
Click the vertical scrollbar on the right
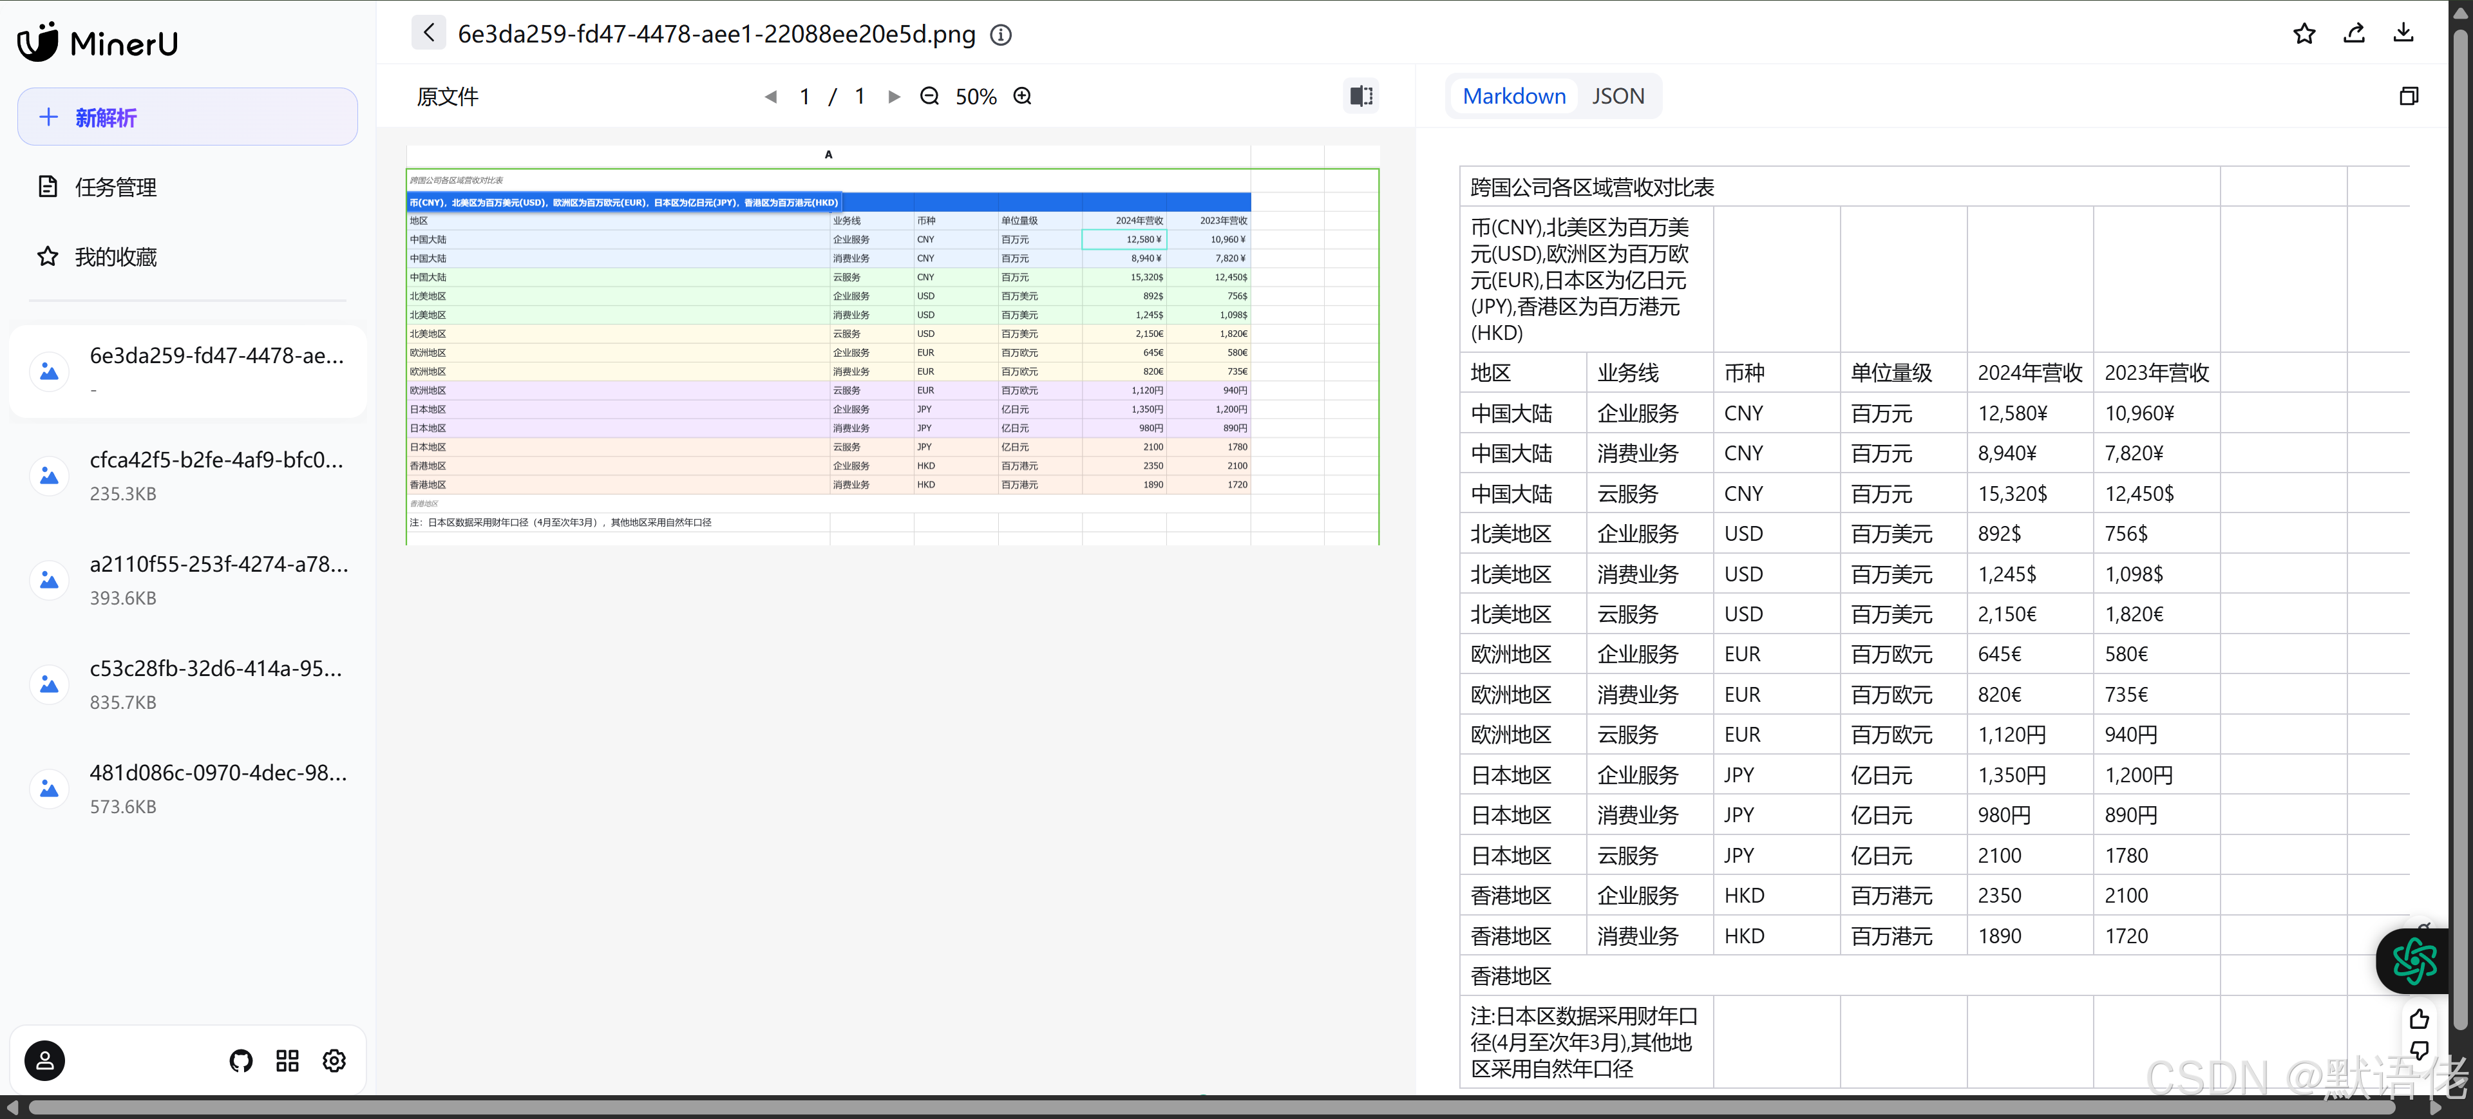(2461, 531)
